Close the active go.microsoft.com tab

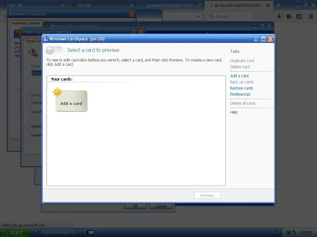point(268,5)
